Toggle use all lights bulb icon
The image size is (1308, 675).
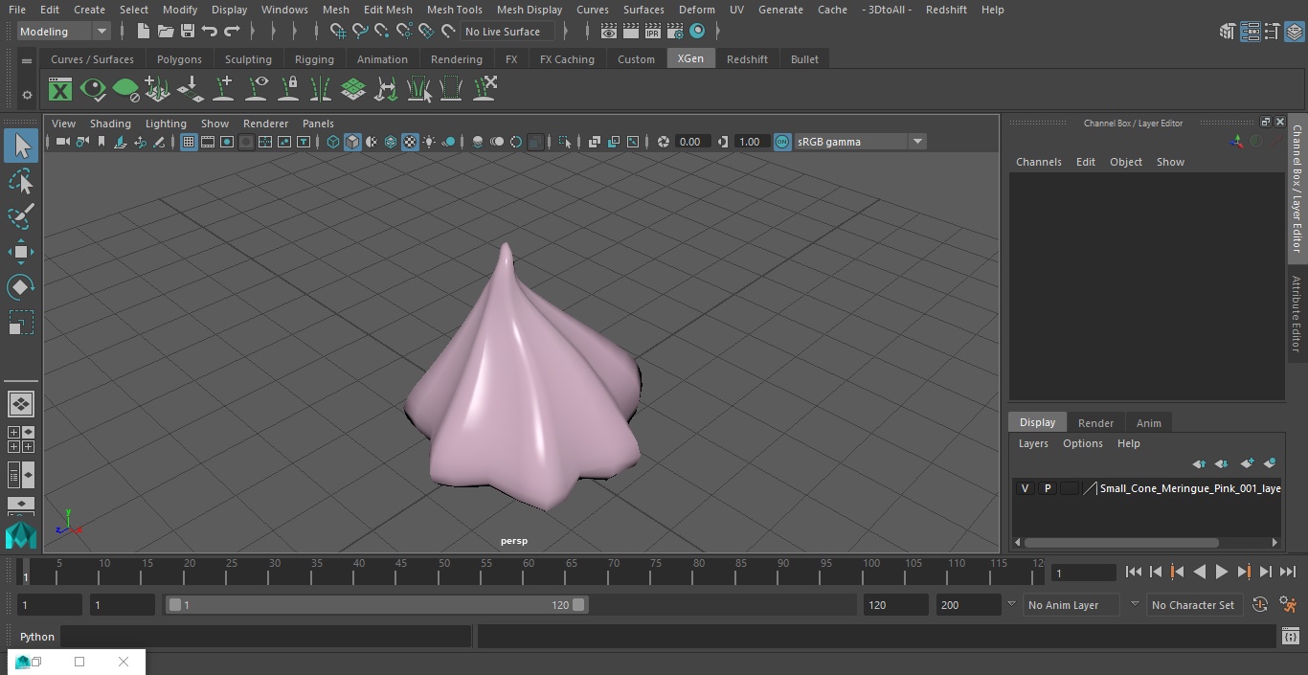tap(429, 142)
